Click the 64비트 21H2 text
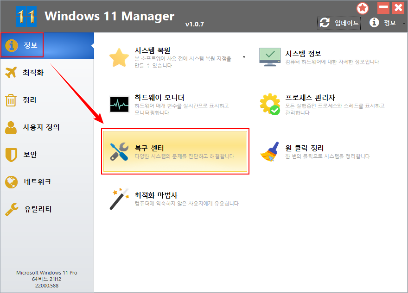 [47, 279]
